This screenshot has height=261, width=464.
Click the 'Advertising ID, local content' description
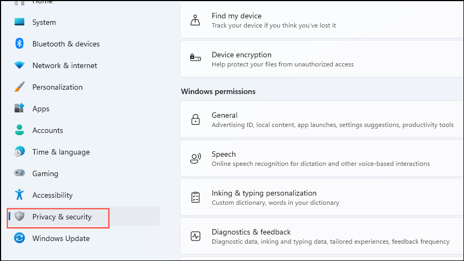(x=333, y=125)
